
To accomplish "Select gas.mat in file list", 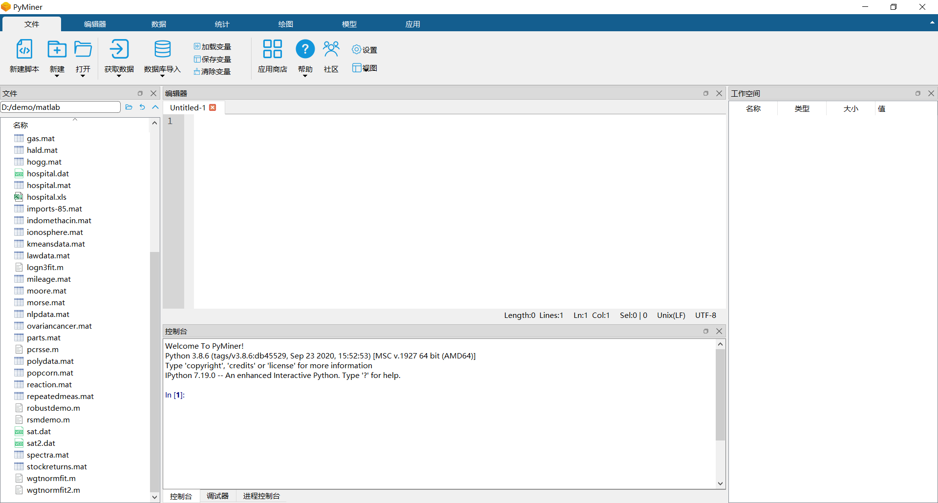I will pos(41,139).
